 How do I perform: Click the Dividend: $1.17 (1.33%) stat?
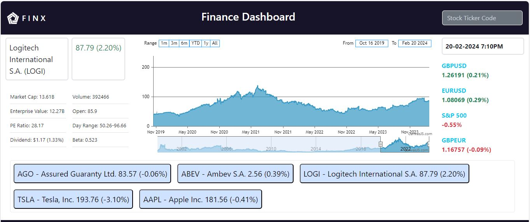pyautogui.click(x=38, y=140)
